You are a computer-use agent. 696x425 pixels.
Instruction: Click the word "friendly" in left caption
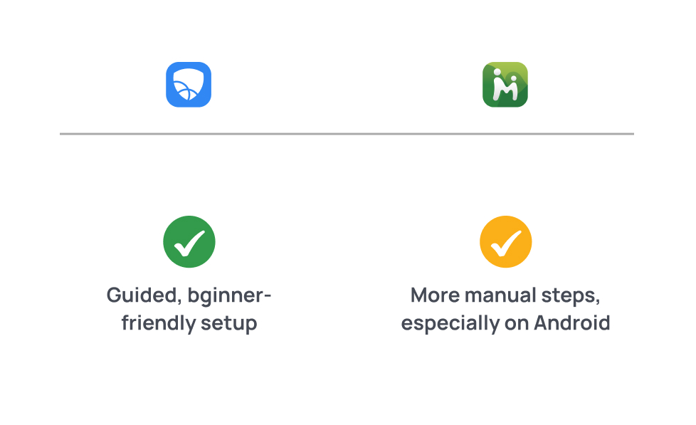tap(158, 323)
